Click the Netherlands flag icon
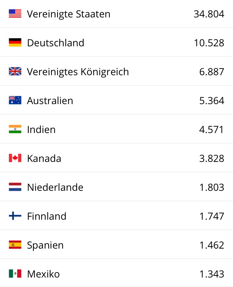 pyautogui.click(x=15, y=187)
